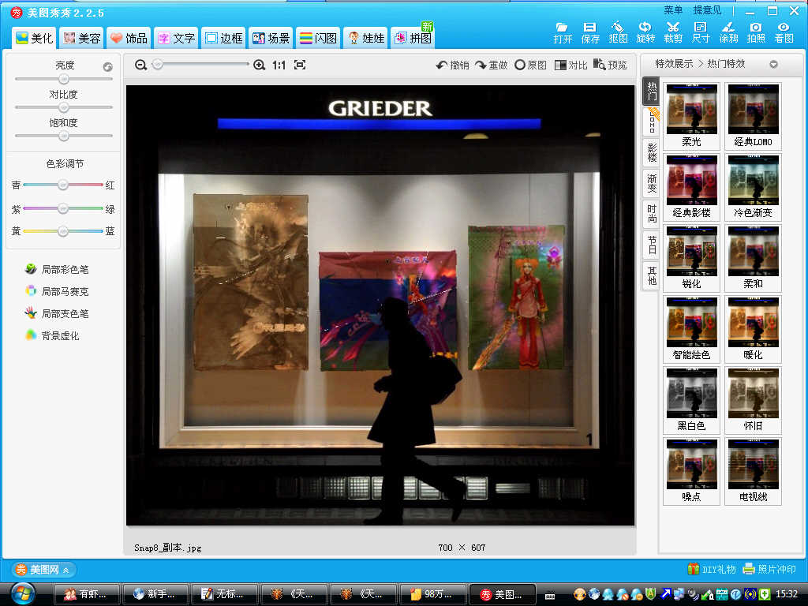Switch to the 美容 tab
The width and height of the screenshot is (808, 606).
[x=81, y=38]
